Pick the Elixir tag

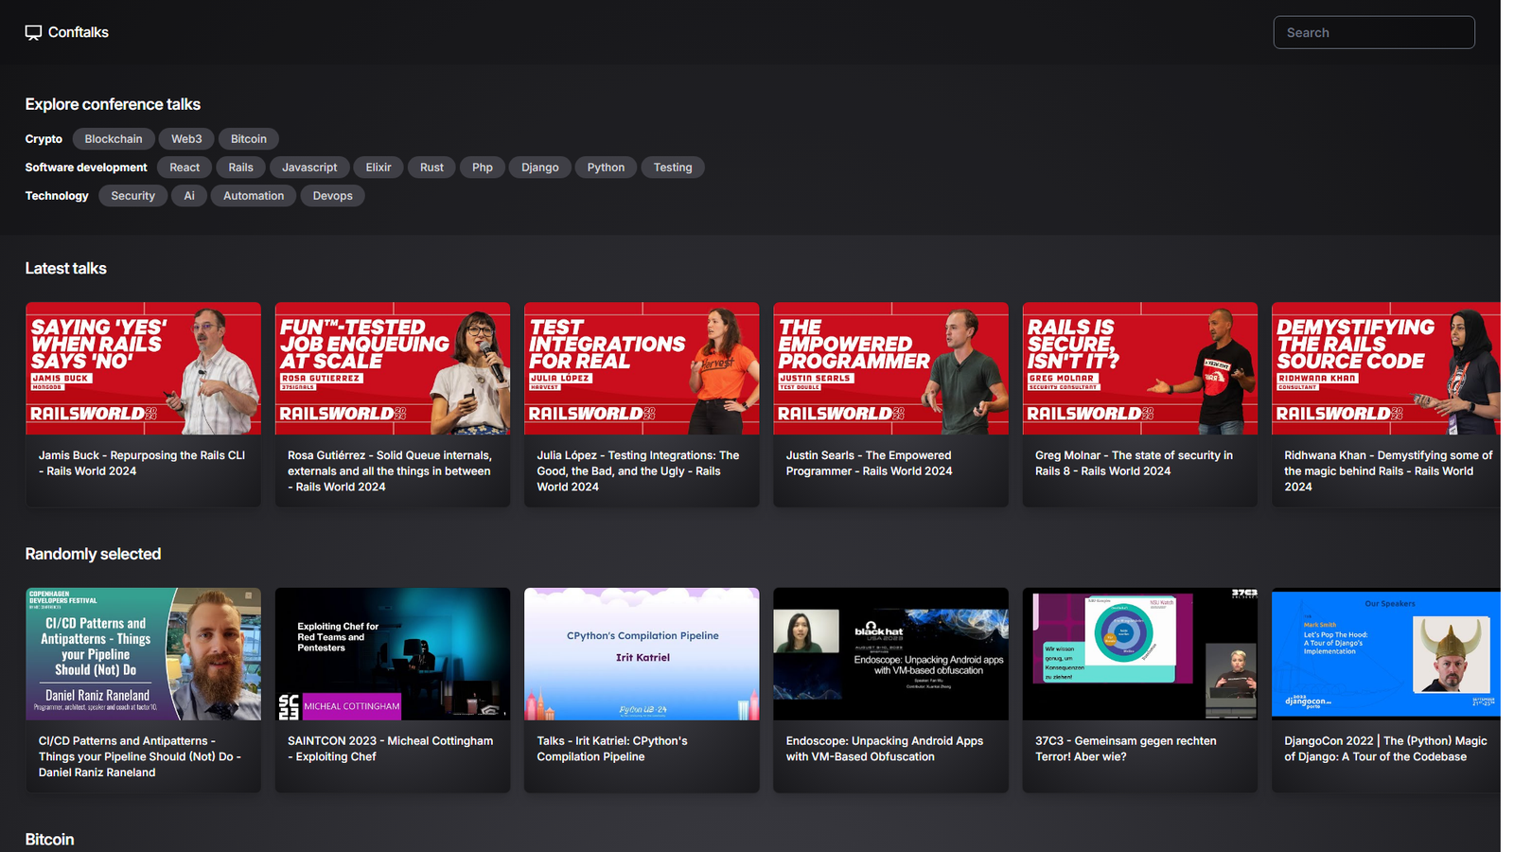pyautogui.click(x=378, y=168)
